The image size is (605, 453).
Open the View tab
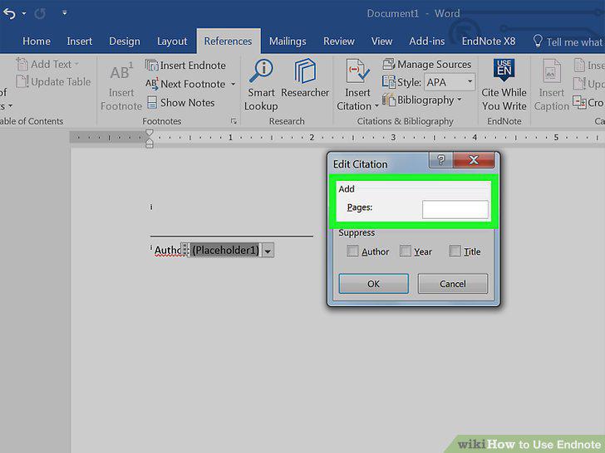(x=381, y=41)
